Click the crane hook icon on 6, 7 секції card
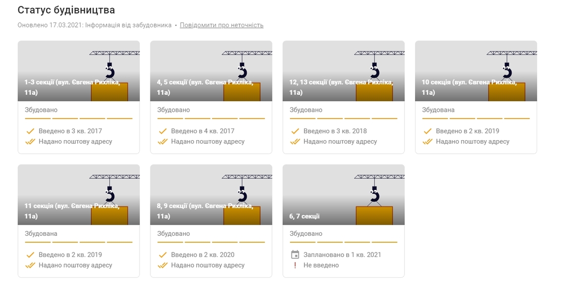The width and height of the screenshot is (586, 292). pos(375,195)
